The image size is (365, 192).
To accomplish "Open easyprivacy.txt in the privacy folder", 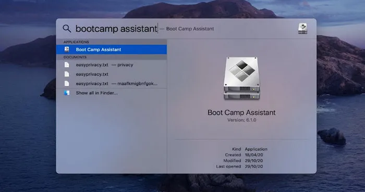I will (x=112, y=65).
